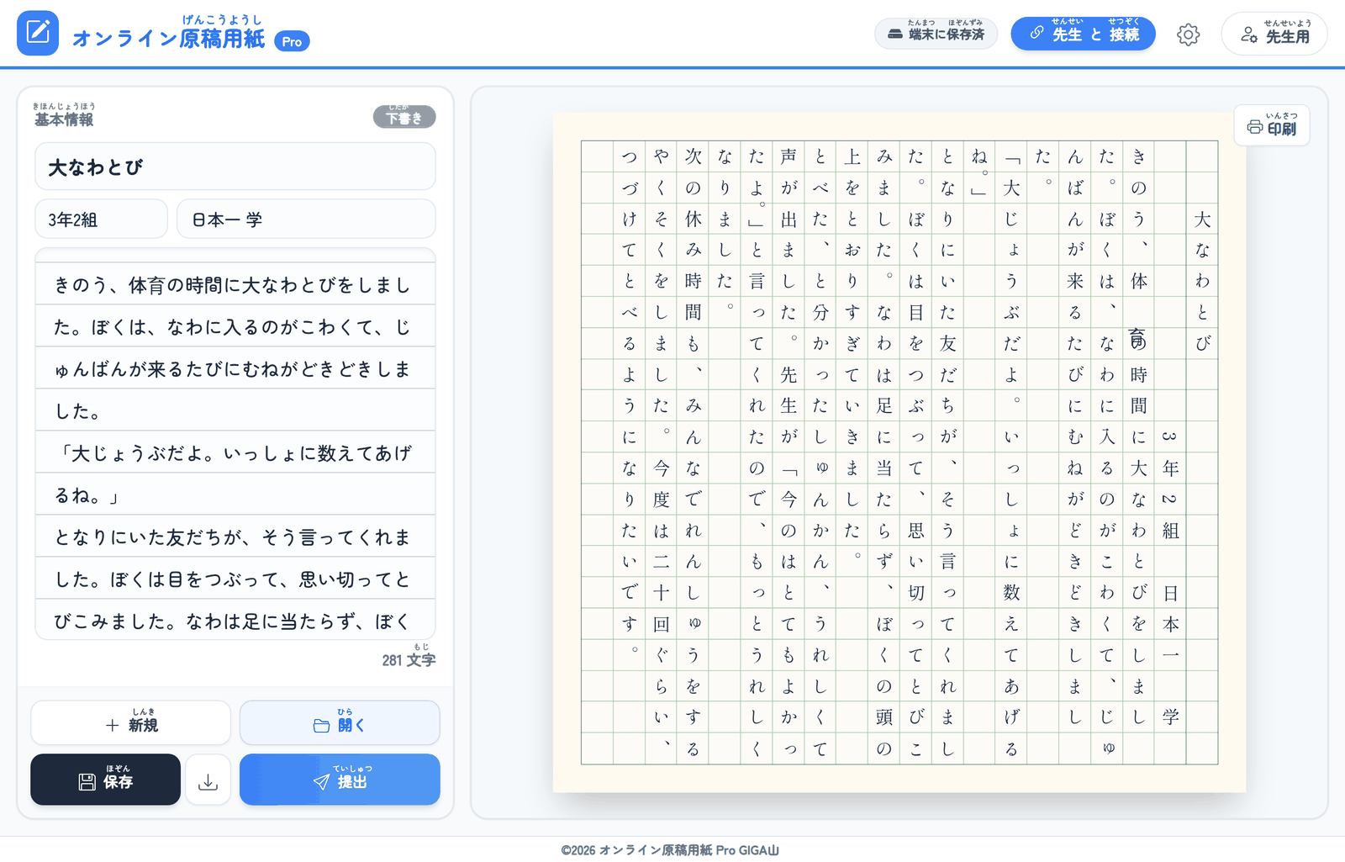Create a new document with 新規
Screen dimensions: 1345x862
pyautogui.click(x=131, y=722)
